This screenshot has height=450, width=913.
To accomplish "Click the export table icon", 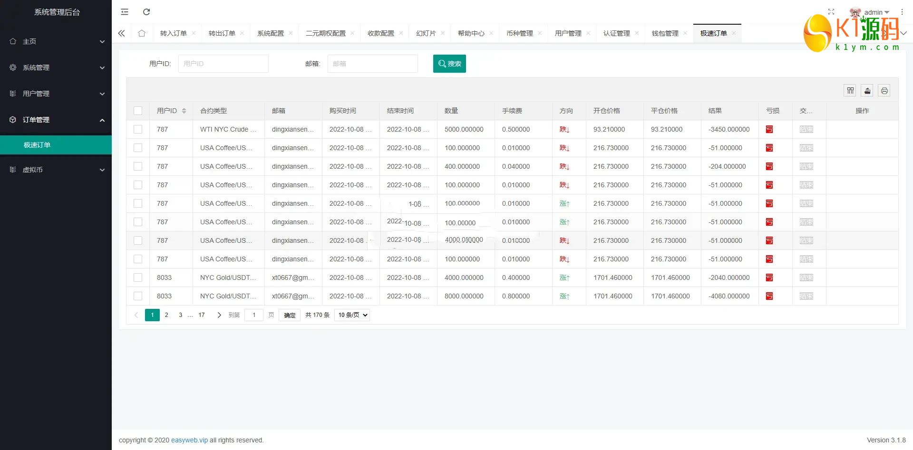I will (867, 91).
